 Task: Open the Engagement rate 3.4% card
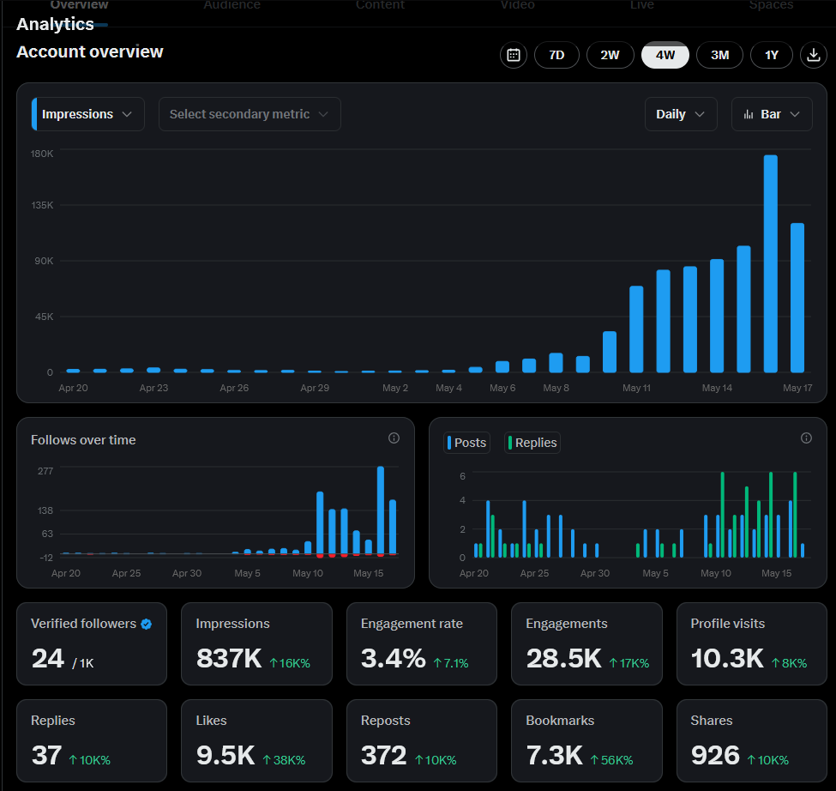[x=422, y=643]
